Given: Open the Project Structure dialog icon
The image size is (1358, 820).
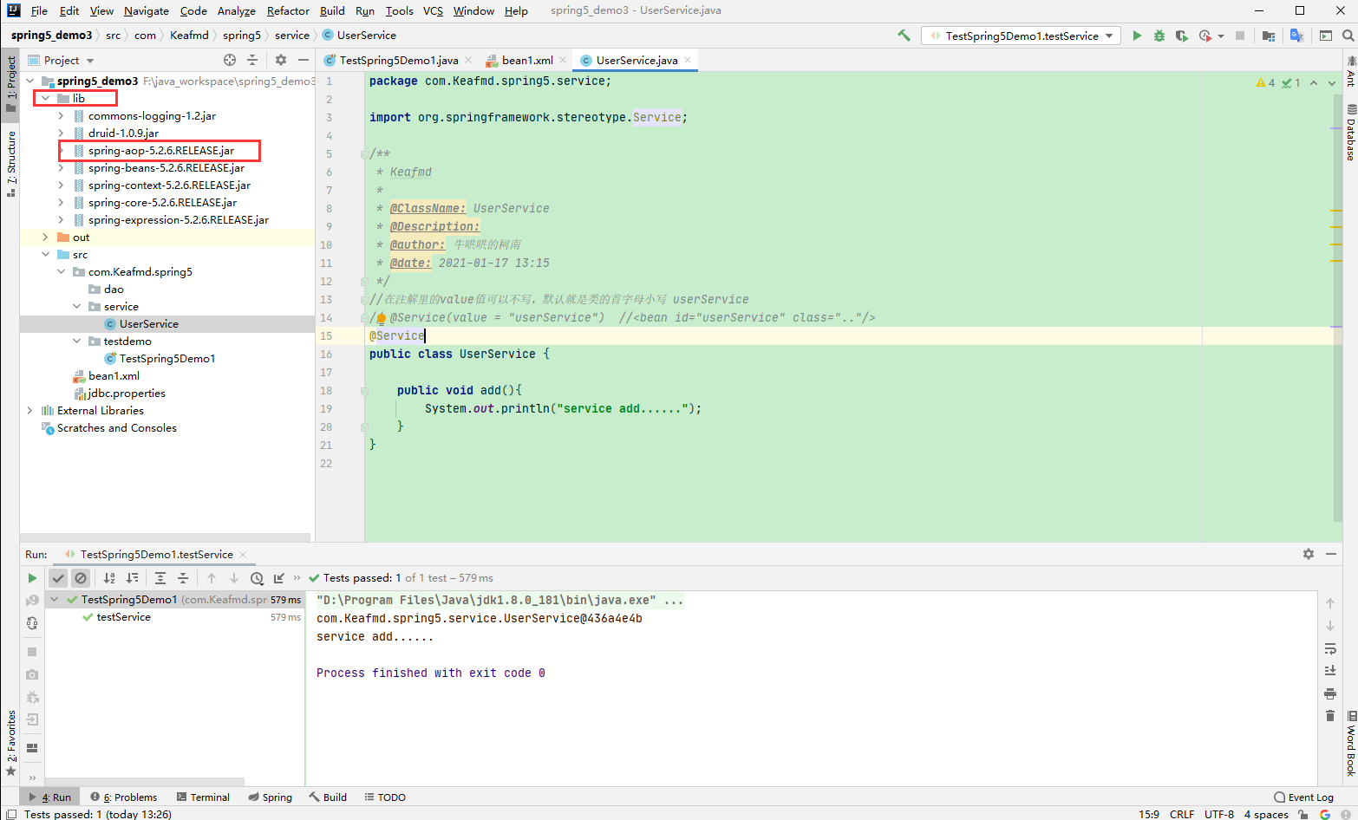Looking at the screenshot, I should 1269,36.
